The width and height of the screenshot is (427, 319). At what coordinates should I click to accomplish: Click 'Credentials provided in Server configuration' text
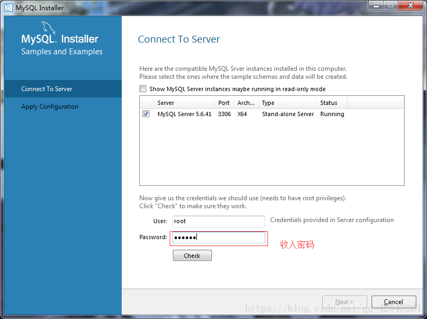tap(332, 220)
